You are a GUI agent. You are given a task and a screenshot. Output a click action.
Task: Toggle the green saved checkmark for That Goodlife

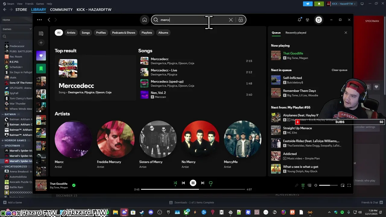(74, 185)
